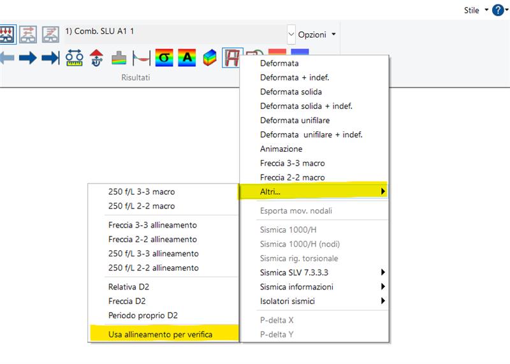Image resolution: width=510 pixels, height=364 pixels.
Task: Choose Deformata solida + indef.
Action: click(314, 106)
